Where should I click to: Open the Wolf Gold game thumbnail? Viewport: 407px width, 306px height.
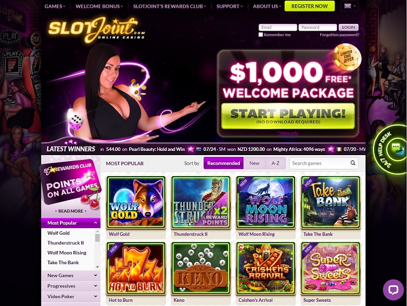coord(136,202)
